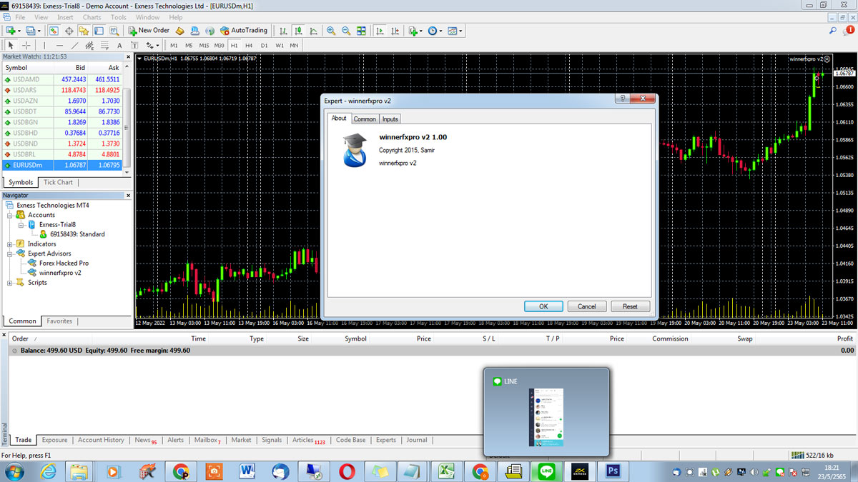Viewport: 858px width, 482px height.
Task: Select the Crosshair cursor tool
Action: [x=26, y=46]
